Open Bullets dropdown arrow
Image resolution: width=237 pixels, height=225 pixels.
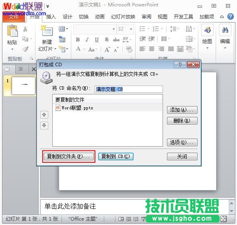click(148, 29)
